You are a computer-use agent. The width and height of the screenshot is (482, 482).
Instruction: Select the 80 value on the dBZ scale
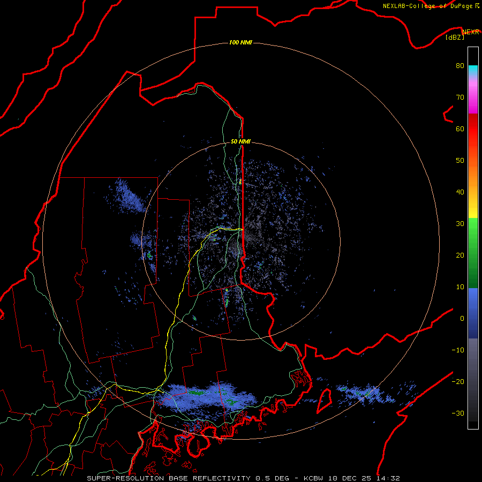tap(460, 66)
